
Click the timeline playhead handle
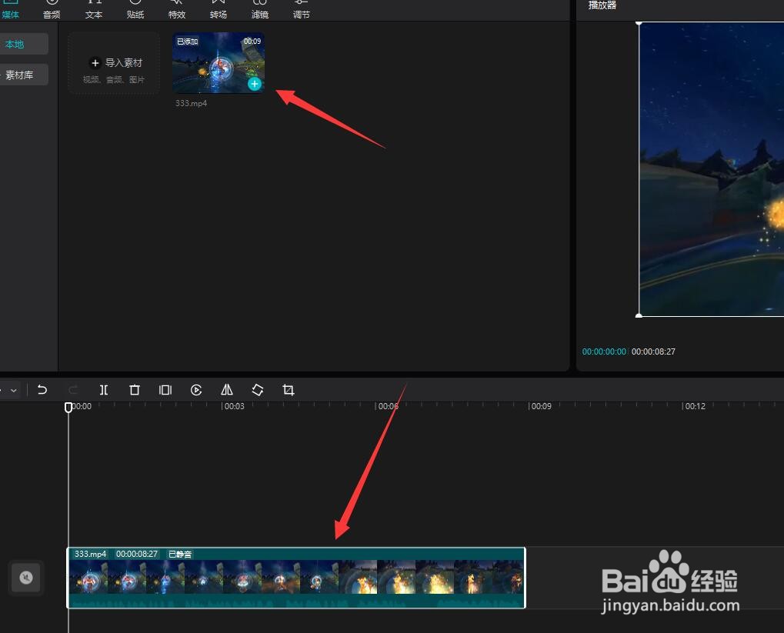(68, 407)
